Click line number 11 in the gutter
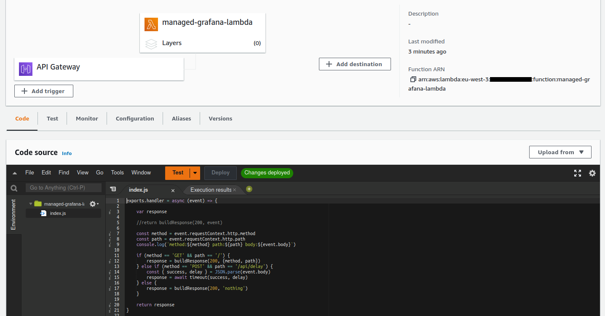Screen dimensions: 605x316 (117, 256)
